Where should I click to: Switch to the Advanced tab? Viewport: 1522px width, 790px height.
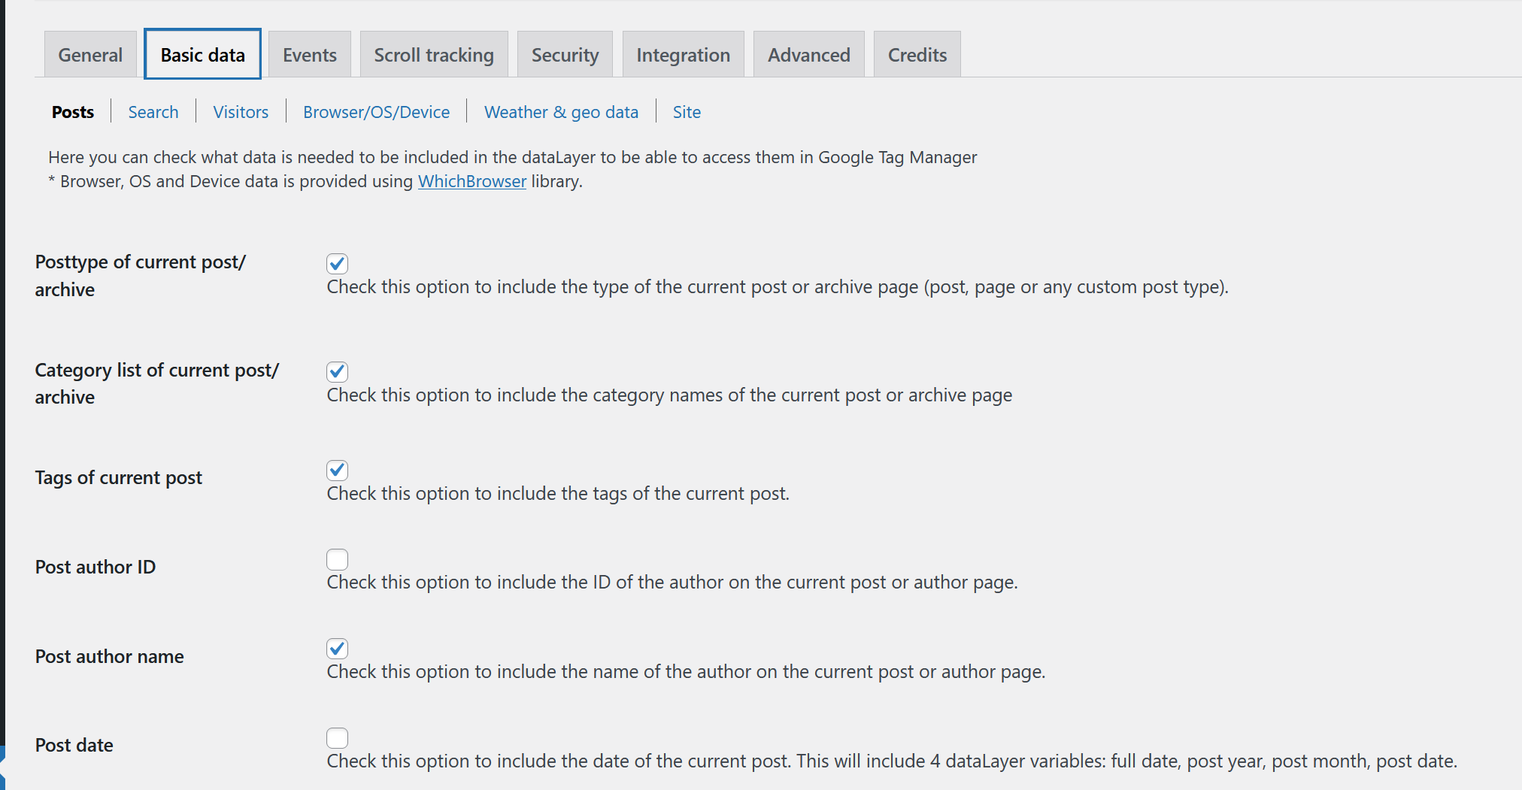808,55
